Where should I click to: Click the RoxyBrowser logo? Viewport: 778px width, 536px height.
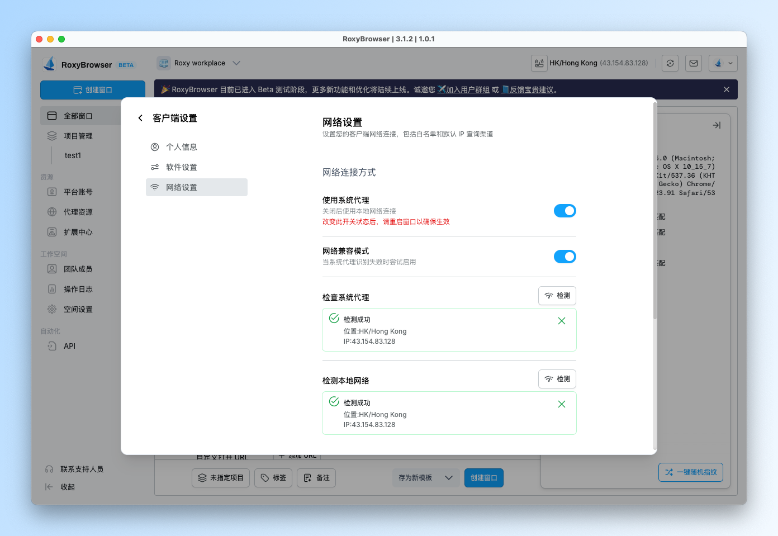[50, 64]
